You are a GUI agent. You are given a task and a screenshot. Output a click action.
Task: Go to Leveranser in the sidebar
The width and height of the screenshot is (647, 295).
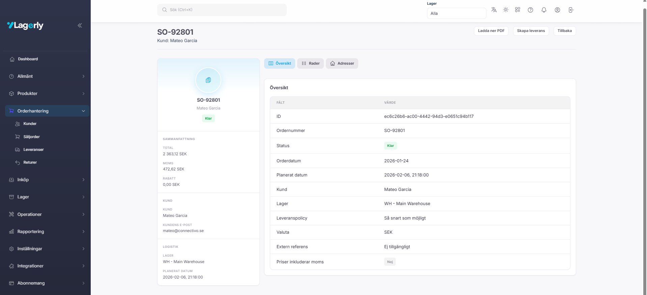click(33, 150)
